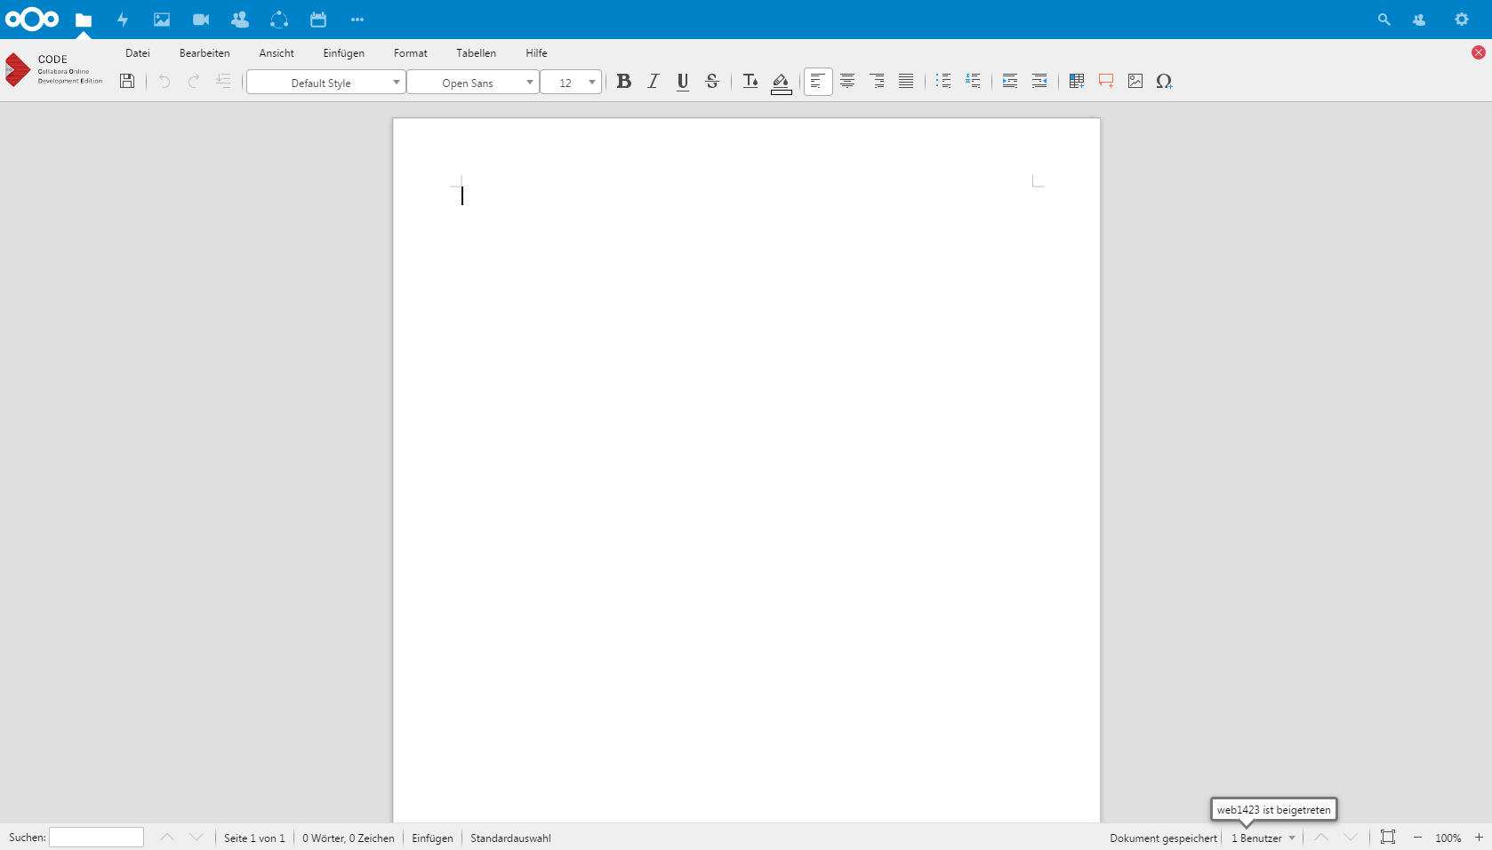Open the Bearbeiten menu
The image size is (1492, 850).
(205, 53)
